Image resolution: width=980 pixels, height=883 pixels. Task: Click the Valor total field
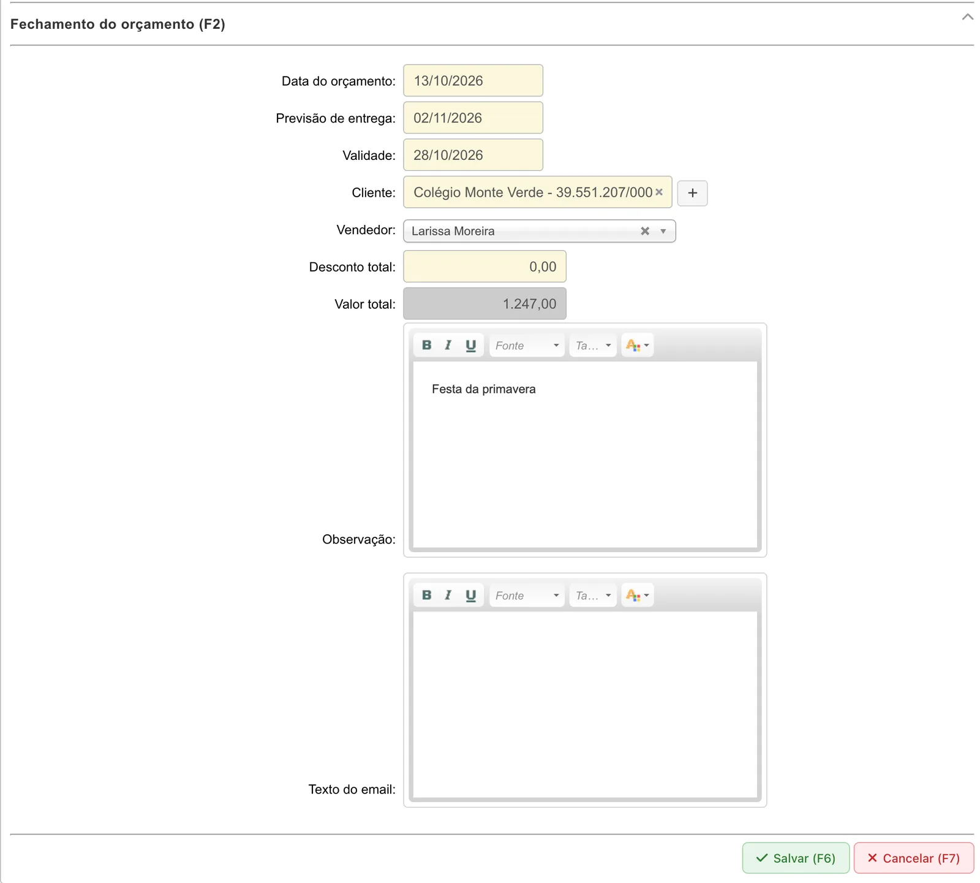484,304
